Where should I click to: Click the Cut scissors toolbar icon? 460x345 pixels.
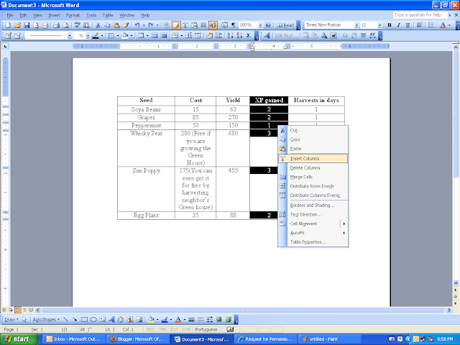[x=98, y=26]
